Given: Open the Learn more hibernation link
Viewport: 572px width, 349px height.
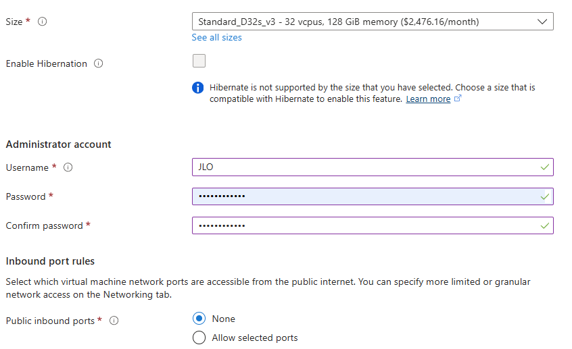Looking at the screenshot, I should (x=428, y=99).
